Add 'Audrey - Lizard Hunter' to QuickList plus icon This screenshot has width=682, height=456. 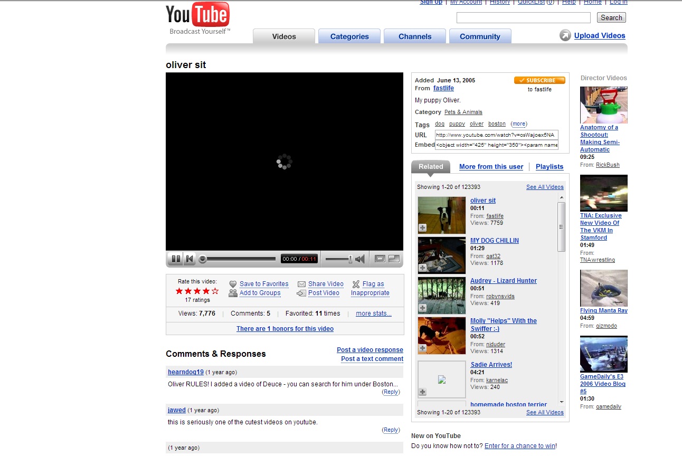click(x=422, y=308)
